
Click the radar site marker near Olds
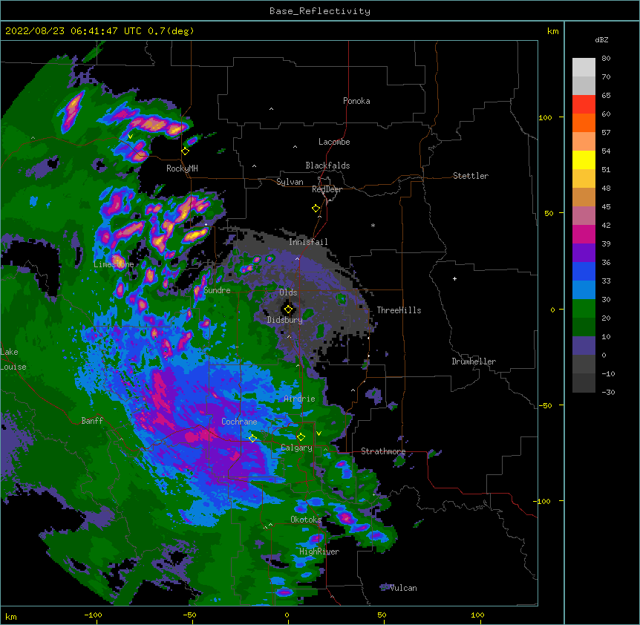click(288, 310)
